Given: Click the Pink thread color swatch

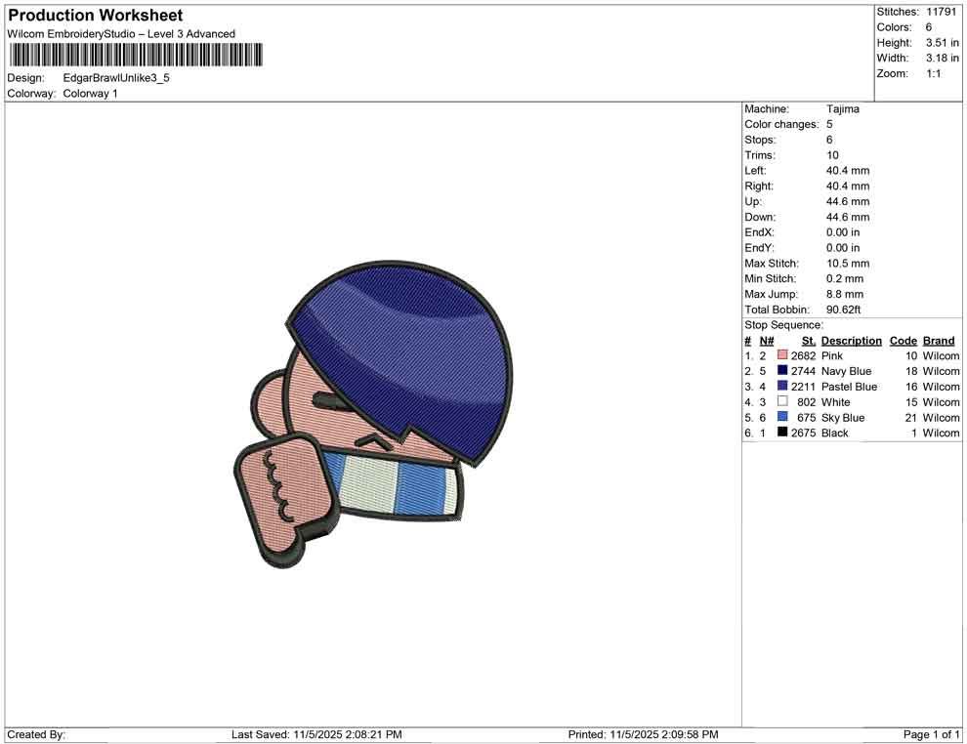Looking at the screenshot, I should [782, 355].
